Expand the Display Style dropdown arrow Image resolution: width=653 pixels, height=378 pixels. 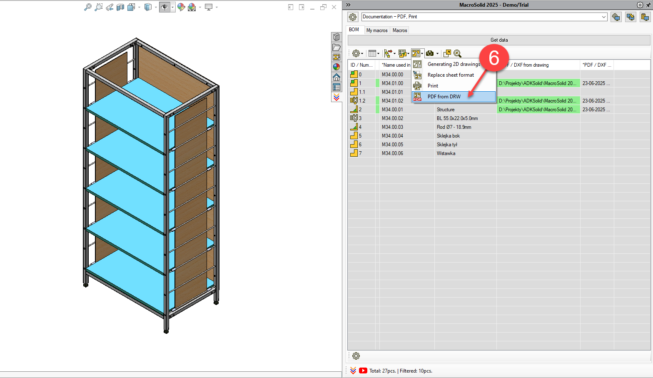[x=156, y=7]
